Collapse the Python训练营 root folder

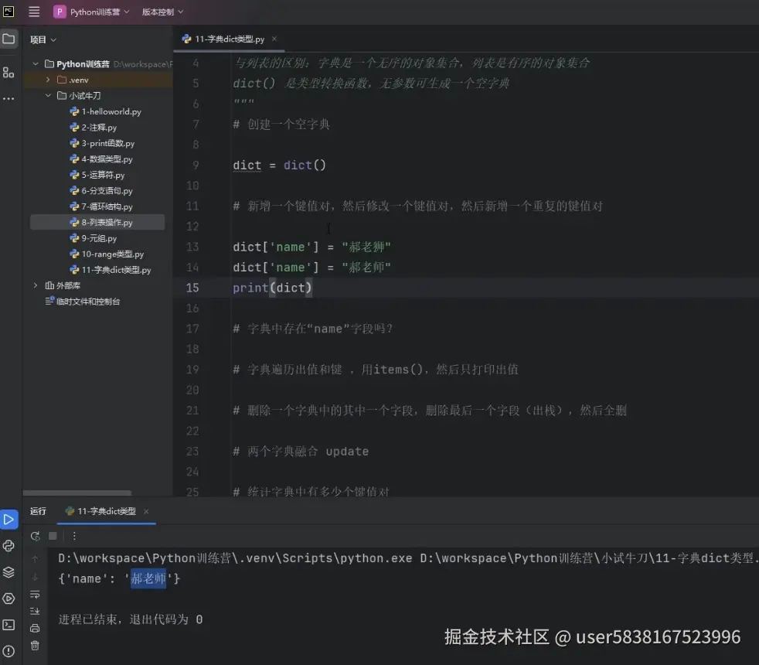[36, 64]
